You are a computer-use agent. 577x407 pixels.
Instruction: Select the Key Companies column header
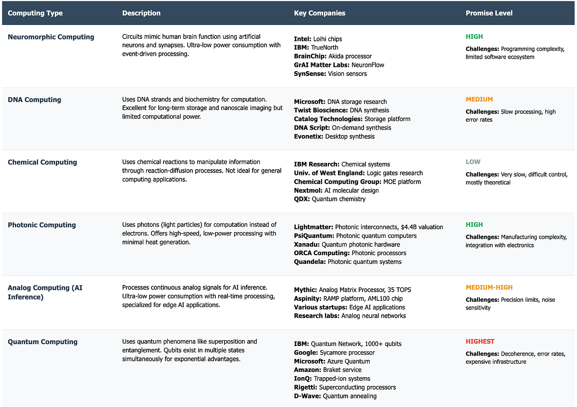tap(319, 13)
